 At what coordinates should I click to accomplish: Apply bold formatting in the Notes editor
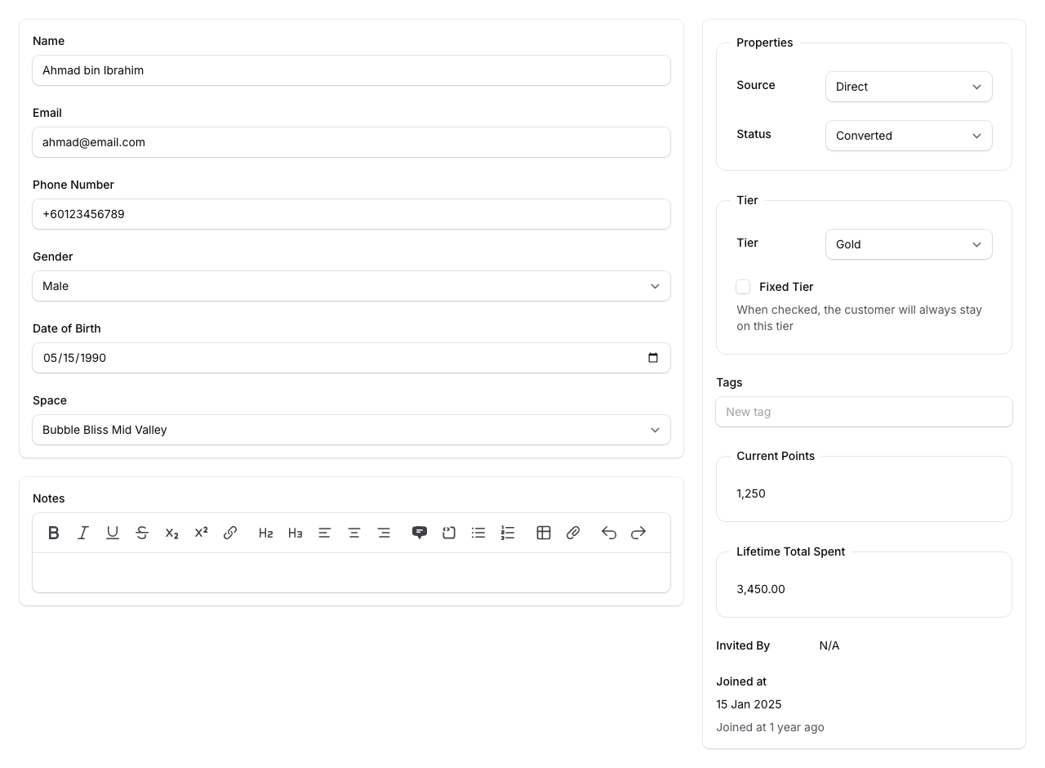[x=53, y=533]
